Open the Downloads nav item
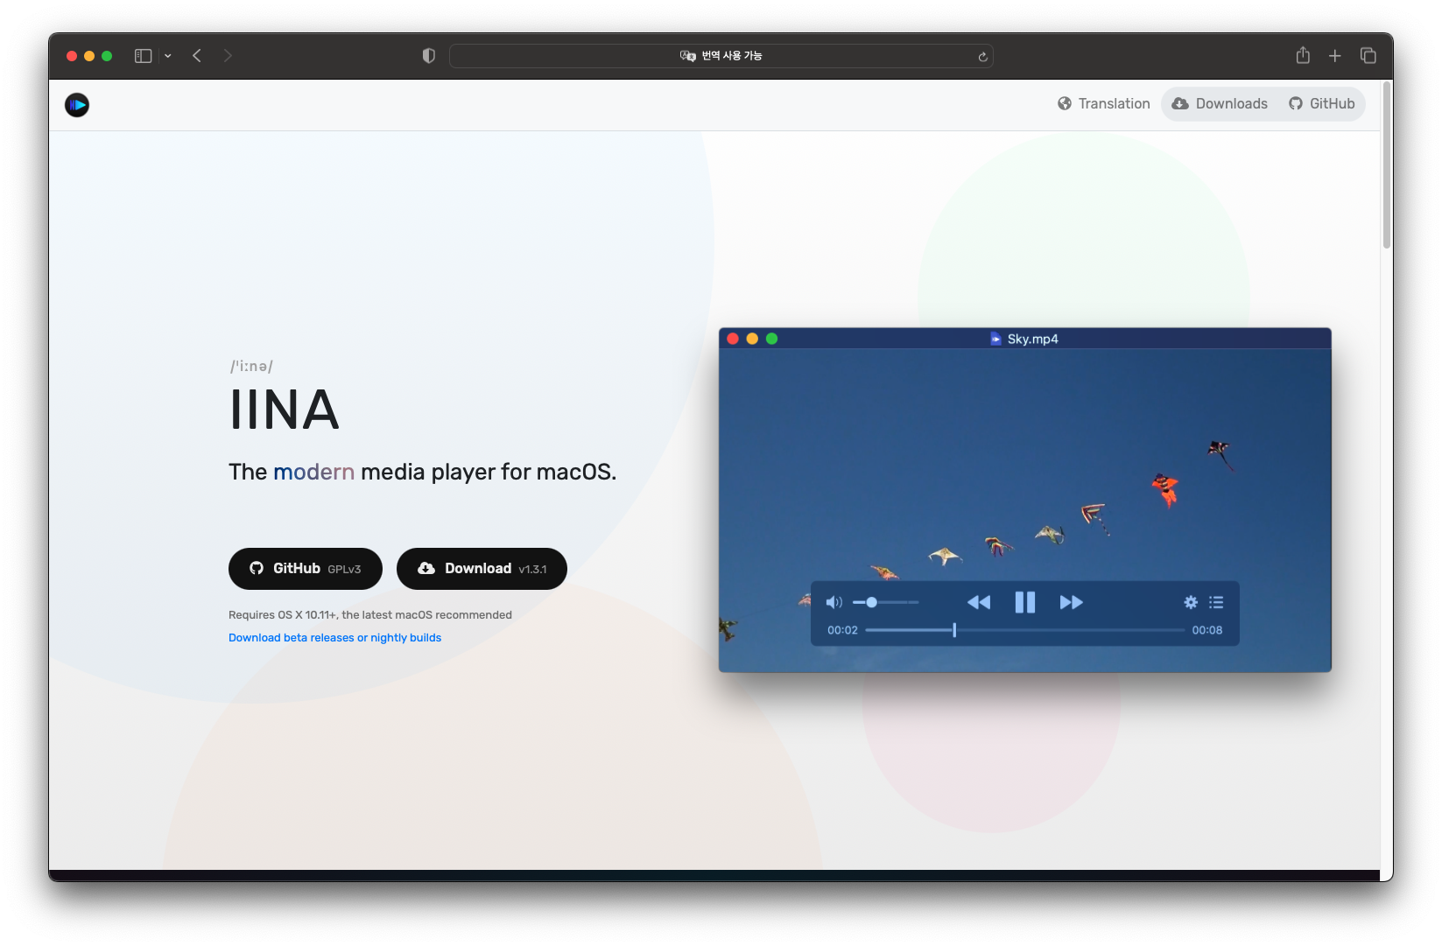 (x=1220, y=103)
